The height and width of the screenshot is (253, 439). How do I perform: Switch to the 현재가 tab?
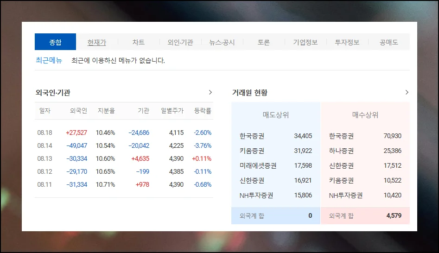96,42
